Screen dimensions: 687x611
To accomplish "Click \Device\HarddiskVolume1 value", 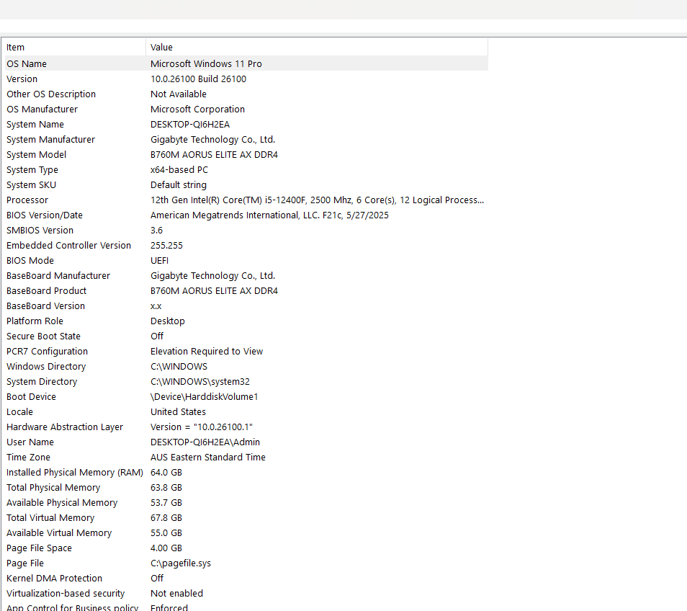I will click(x=205, y=396).
